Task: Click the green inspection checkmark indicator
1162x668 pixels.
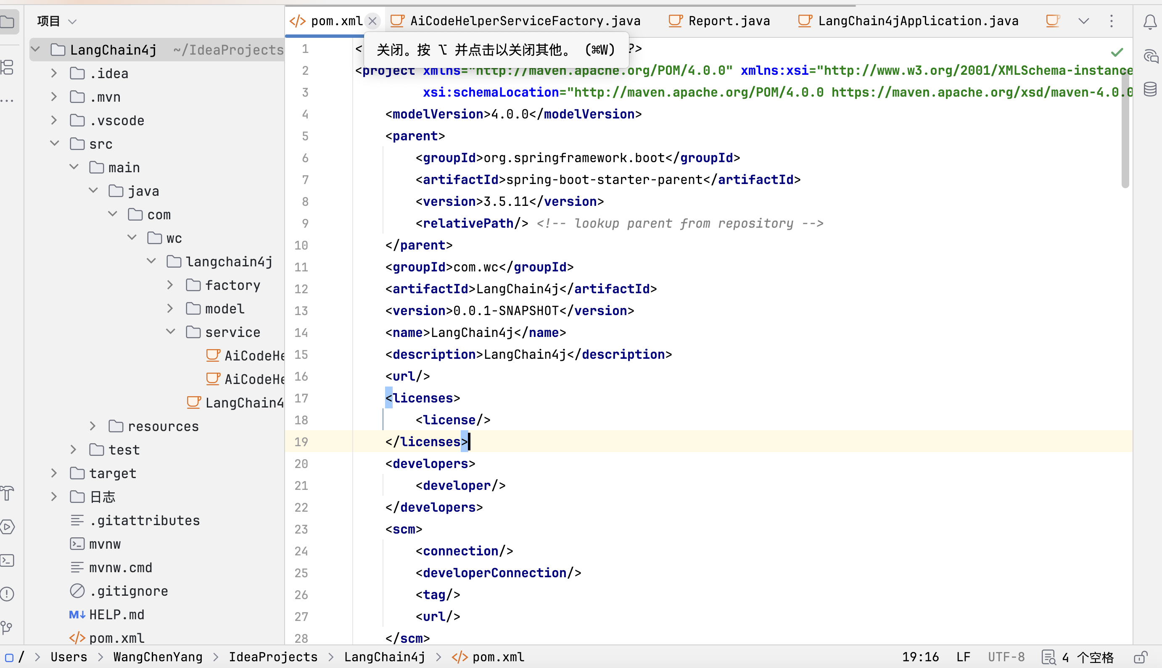Action: tap(1117, 53)
